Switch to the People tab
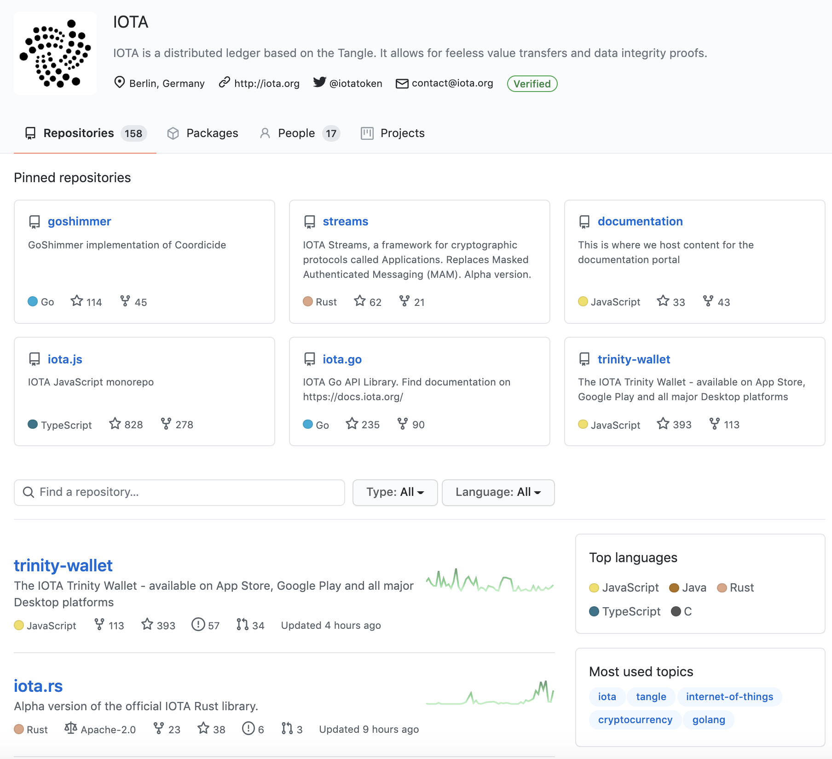Image resolution: width=832 pixels, height=759 pixels. coord(299,133)
